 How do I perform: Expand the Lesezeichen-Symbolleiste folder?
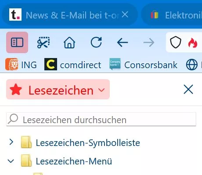coord(11,142)
